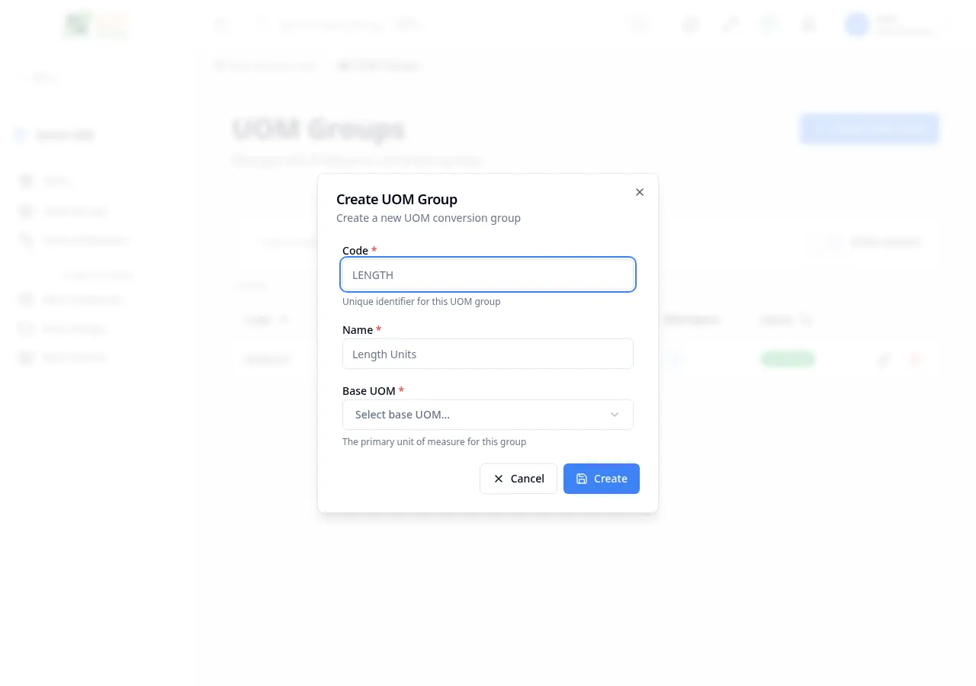
Task: Open the Base UOM dropdown
Action: coord(488,415)
